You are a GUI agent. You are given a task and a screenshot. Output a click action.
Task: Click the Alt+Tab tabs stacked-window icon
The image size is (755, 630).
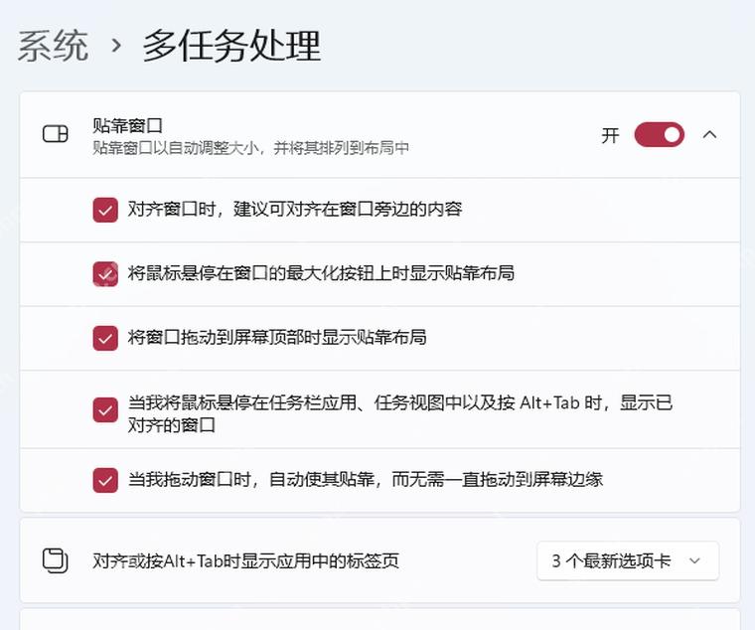click(55, 560)
